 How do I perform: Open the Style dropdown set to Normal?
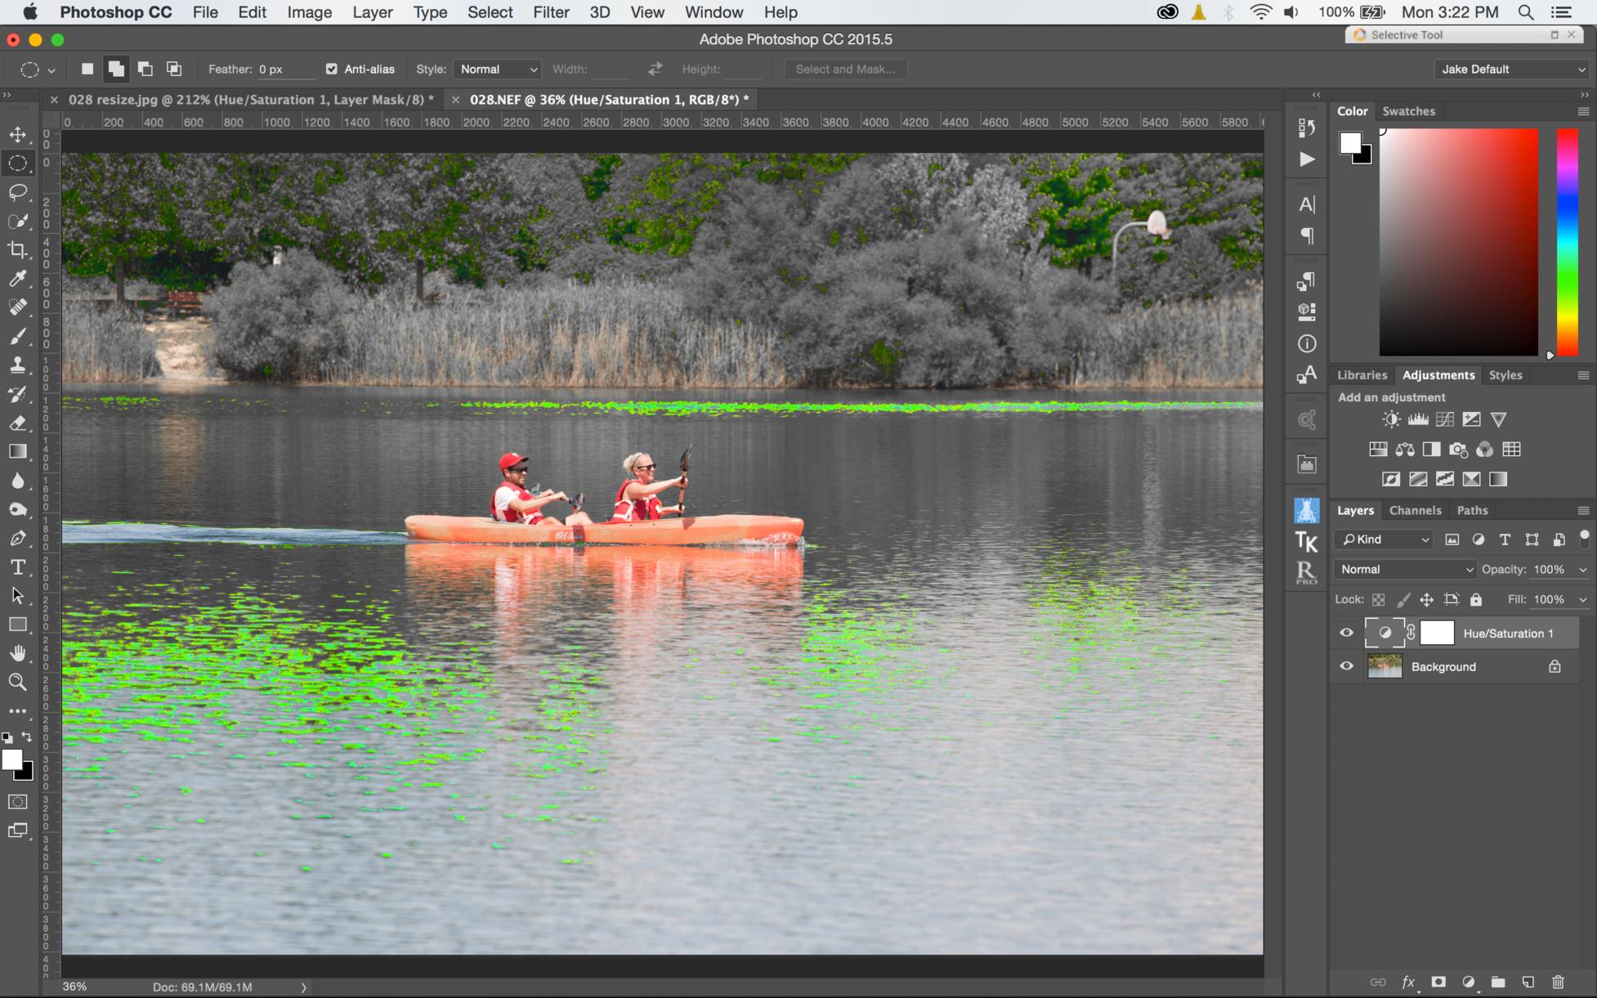tap(498, 69)
